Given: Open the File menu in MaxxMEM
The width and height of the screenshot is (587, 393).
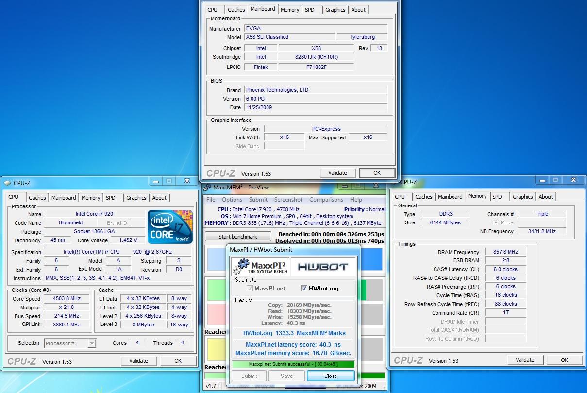Looking at the screenshot, I should click(211, 200).
